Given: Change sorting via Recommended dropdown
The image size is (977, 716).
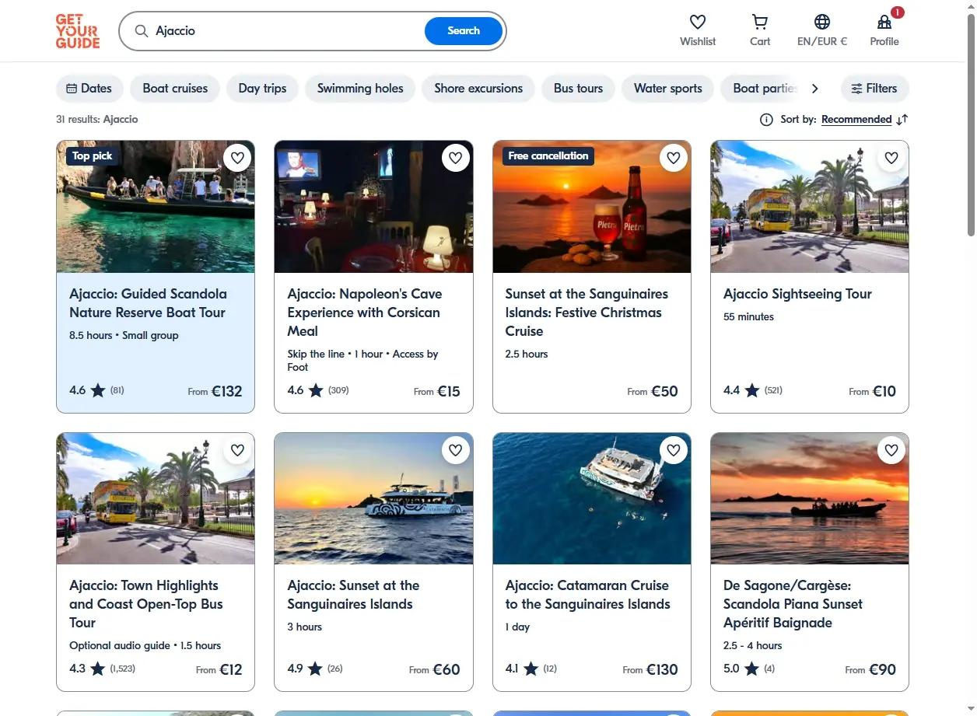Looking at the screenshot, I should (x=856, y=120).
